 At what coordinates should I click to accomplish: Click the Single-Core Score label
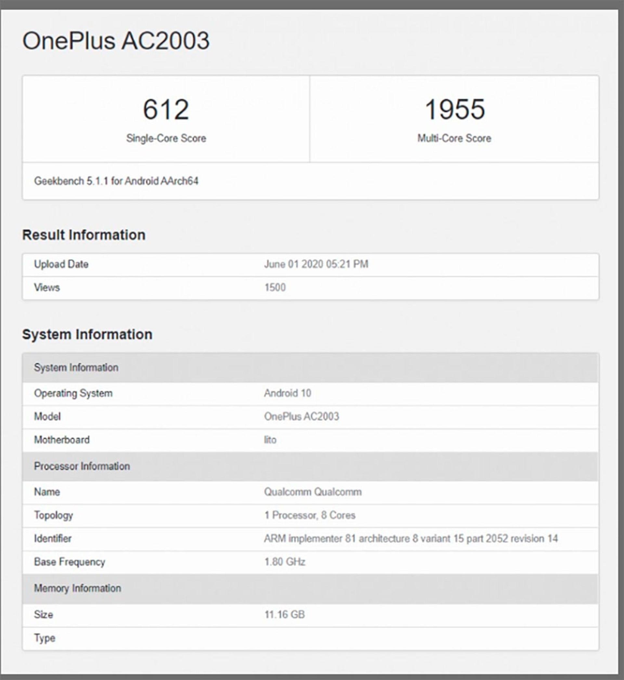click(166, 138)
